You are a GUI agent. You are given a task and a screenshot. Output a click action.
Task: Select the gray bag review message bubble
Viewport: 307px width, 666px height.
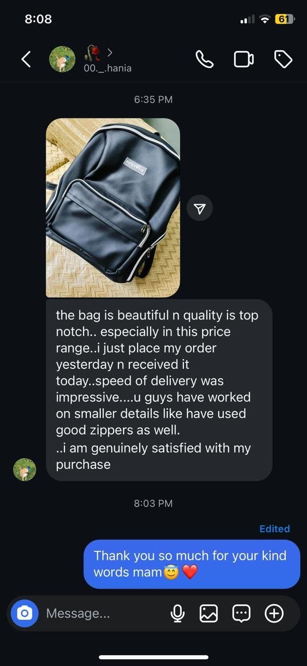pos(159,390)
